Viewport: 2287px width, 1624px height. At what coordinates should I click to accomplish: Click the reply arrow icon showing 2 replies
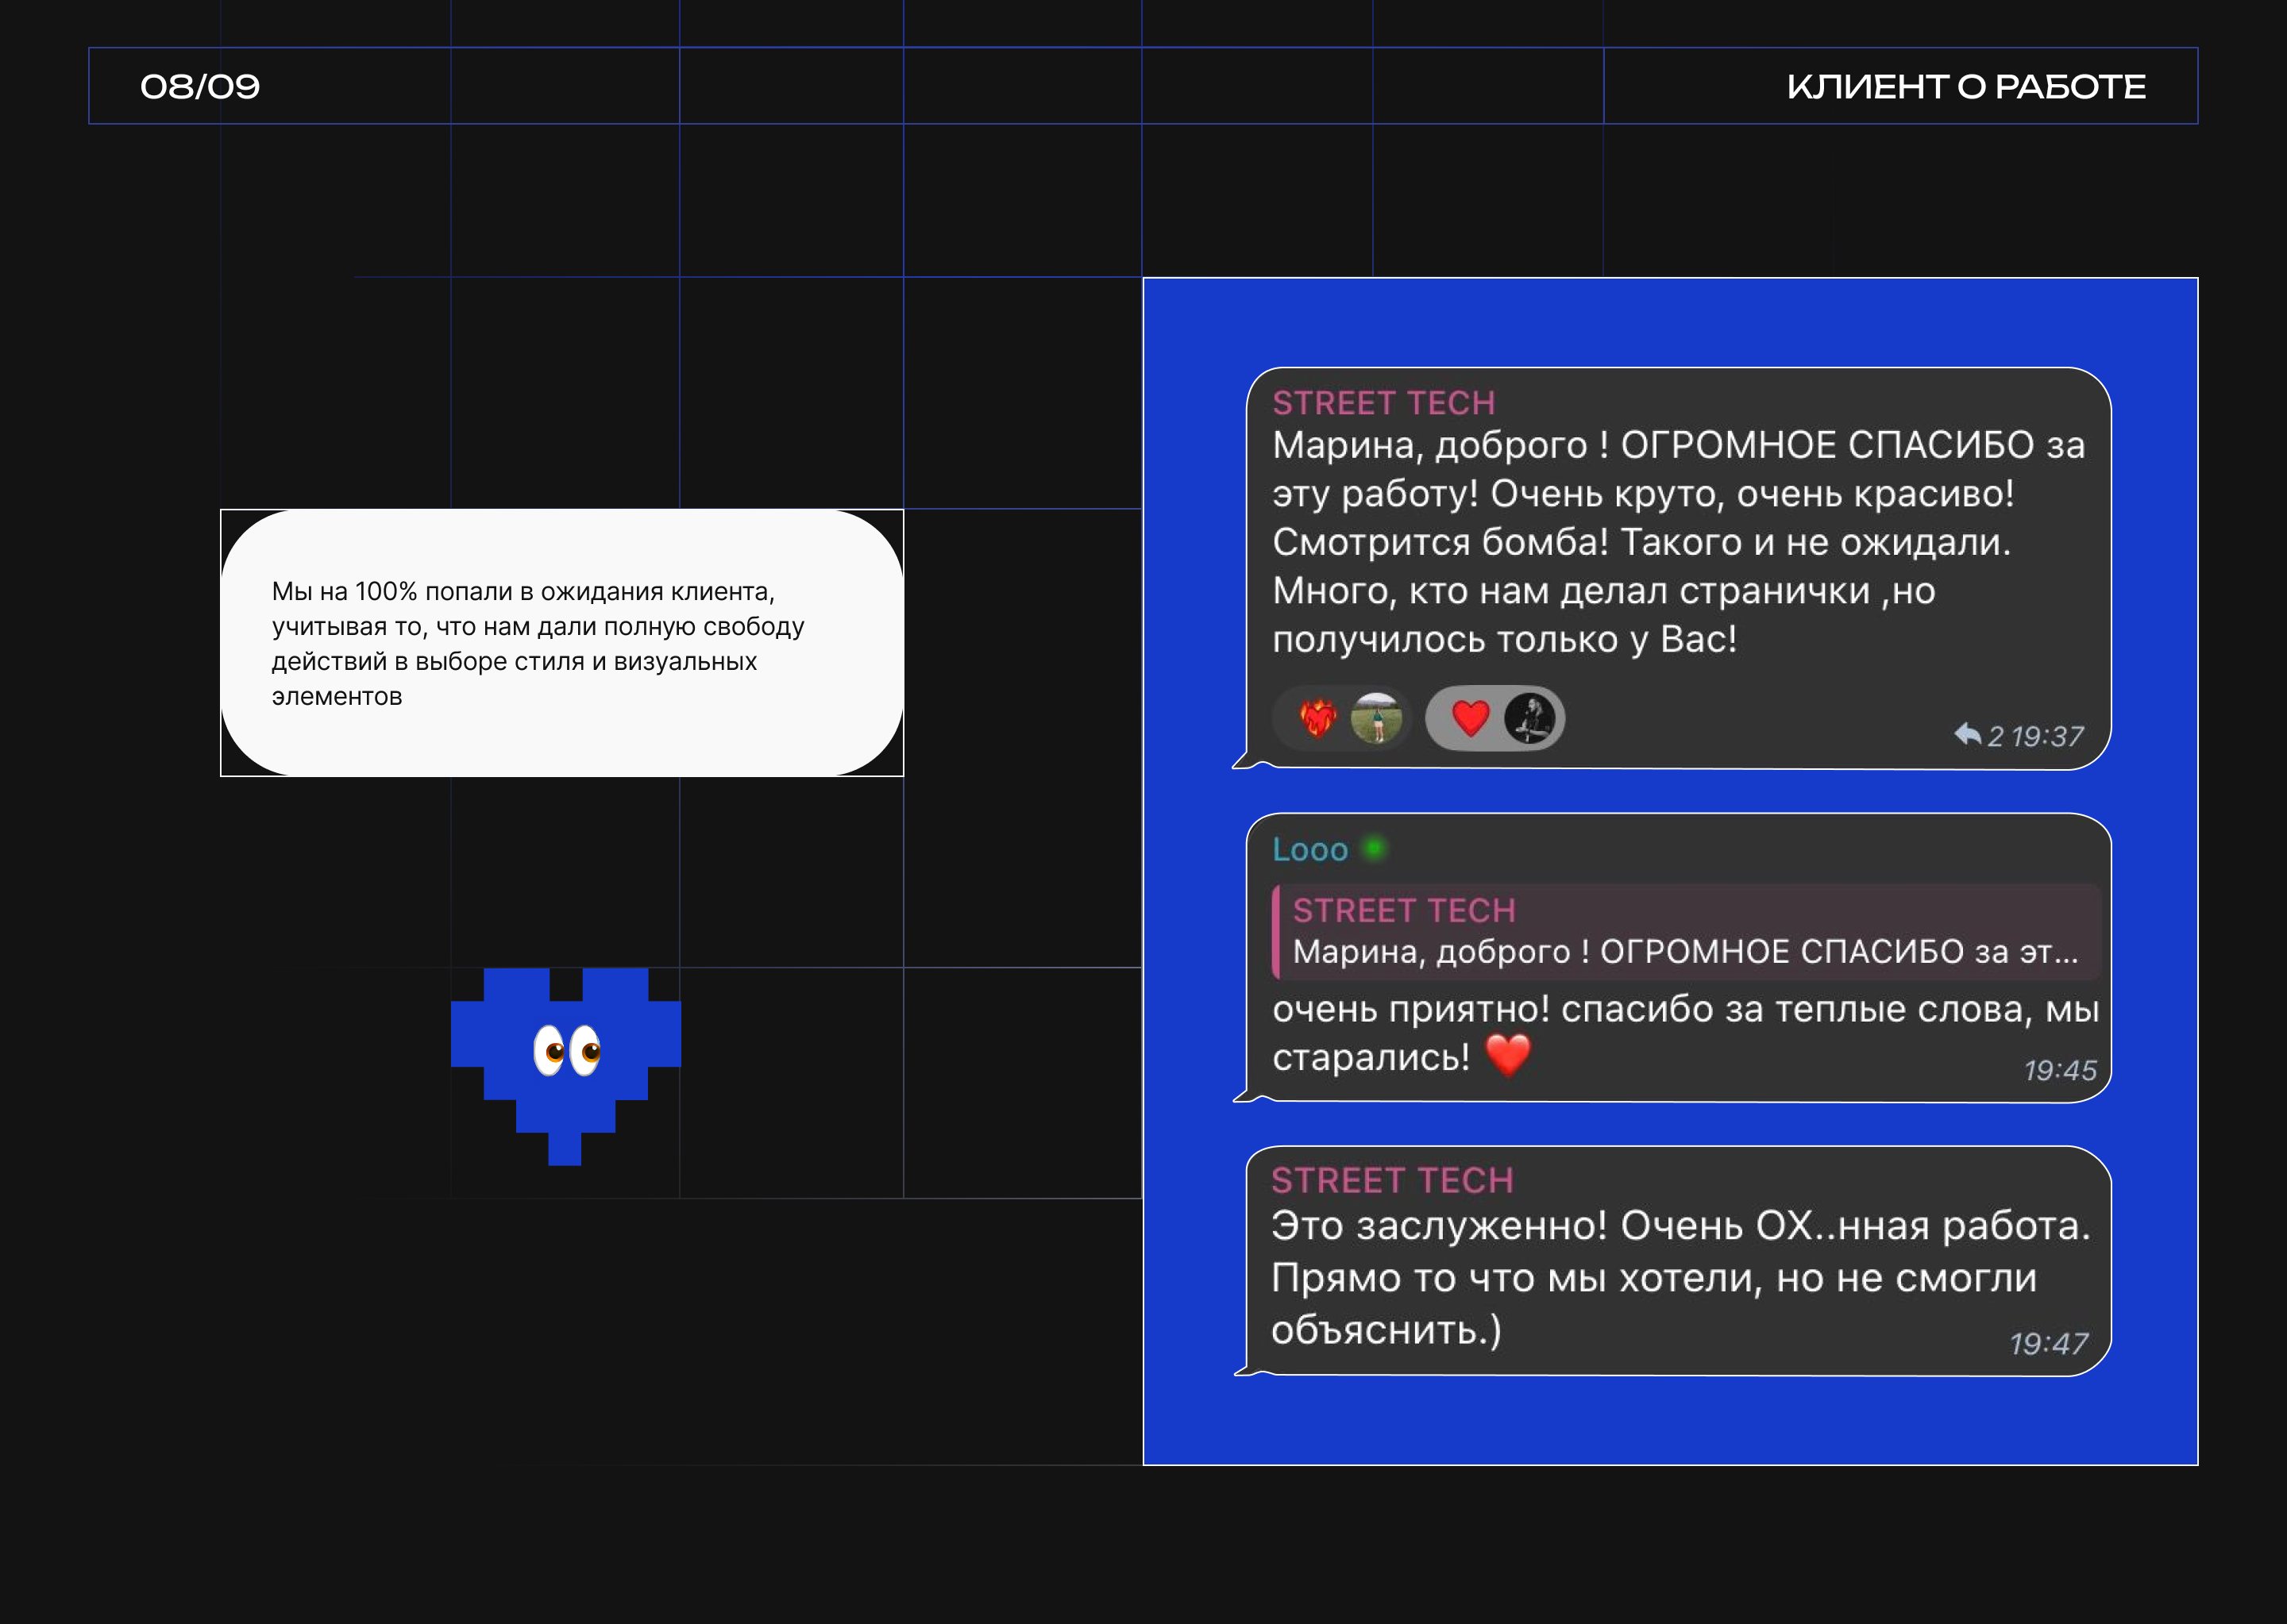1967,735
